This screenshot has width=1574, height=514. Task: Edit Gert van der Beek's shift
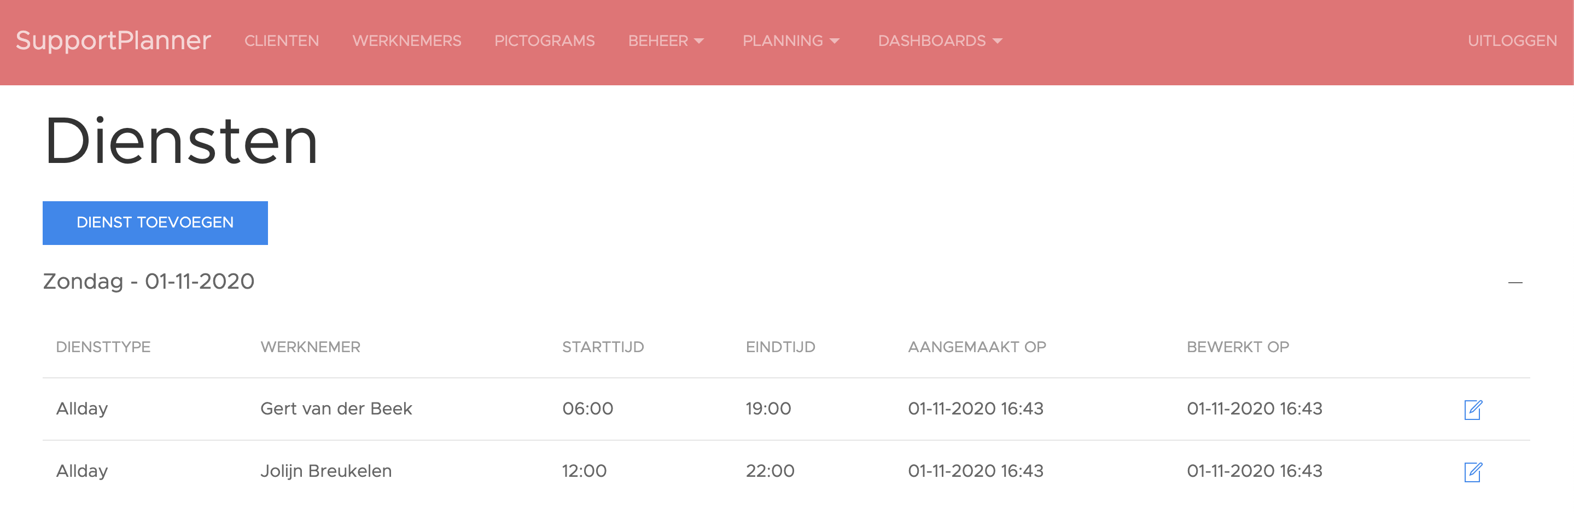tap(1473, 410)
